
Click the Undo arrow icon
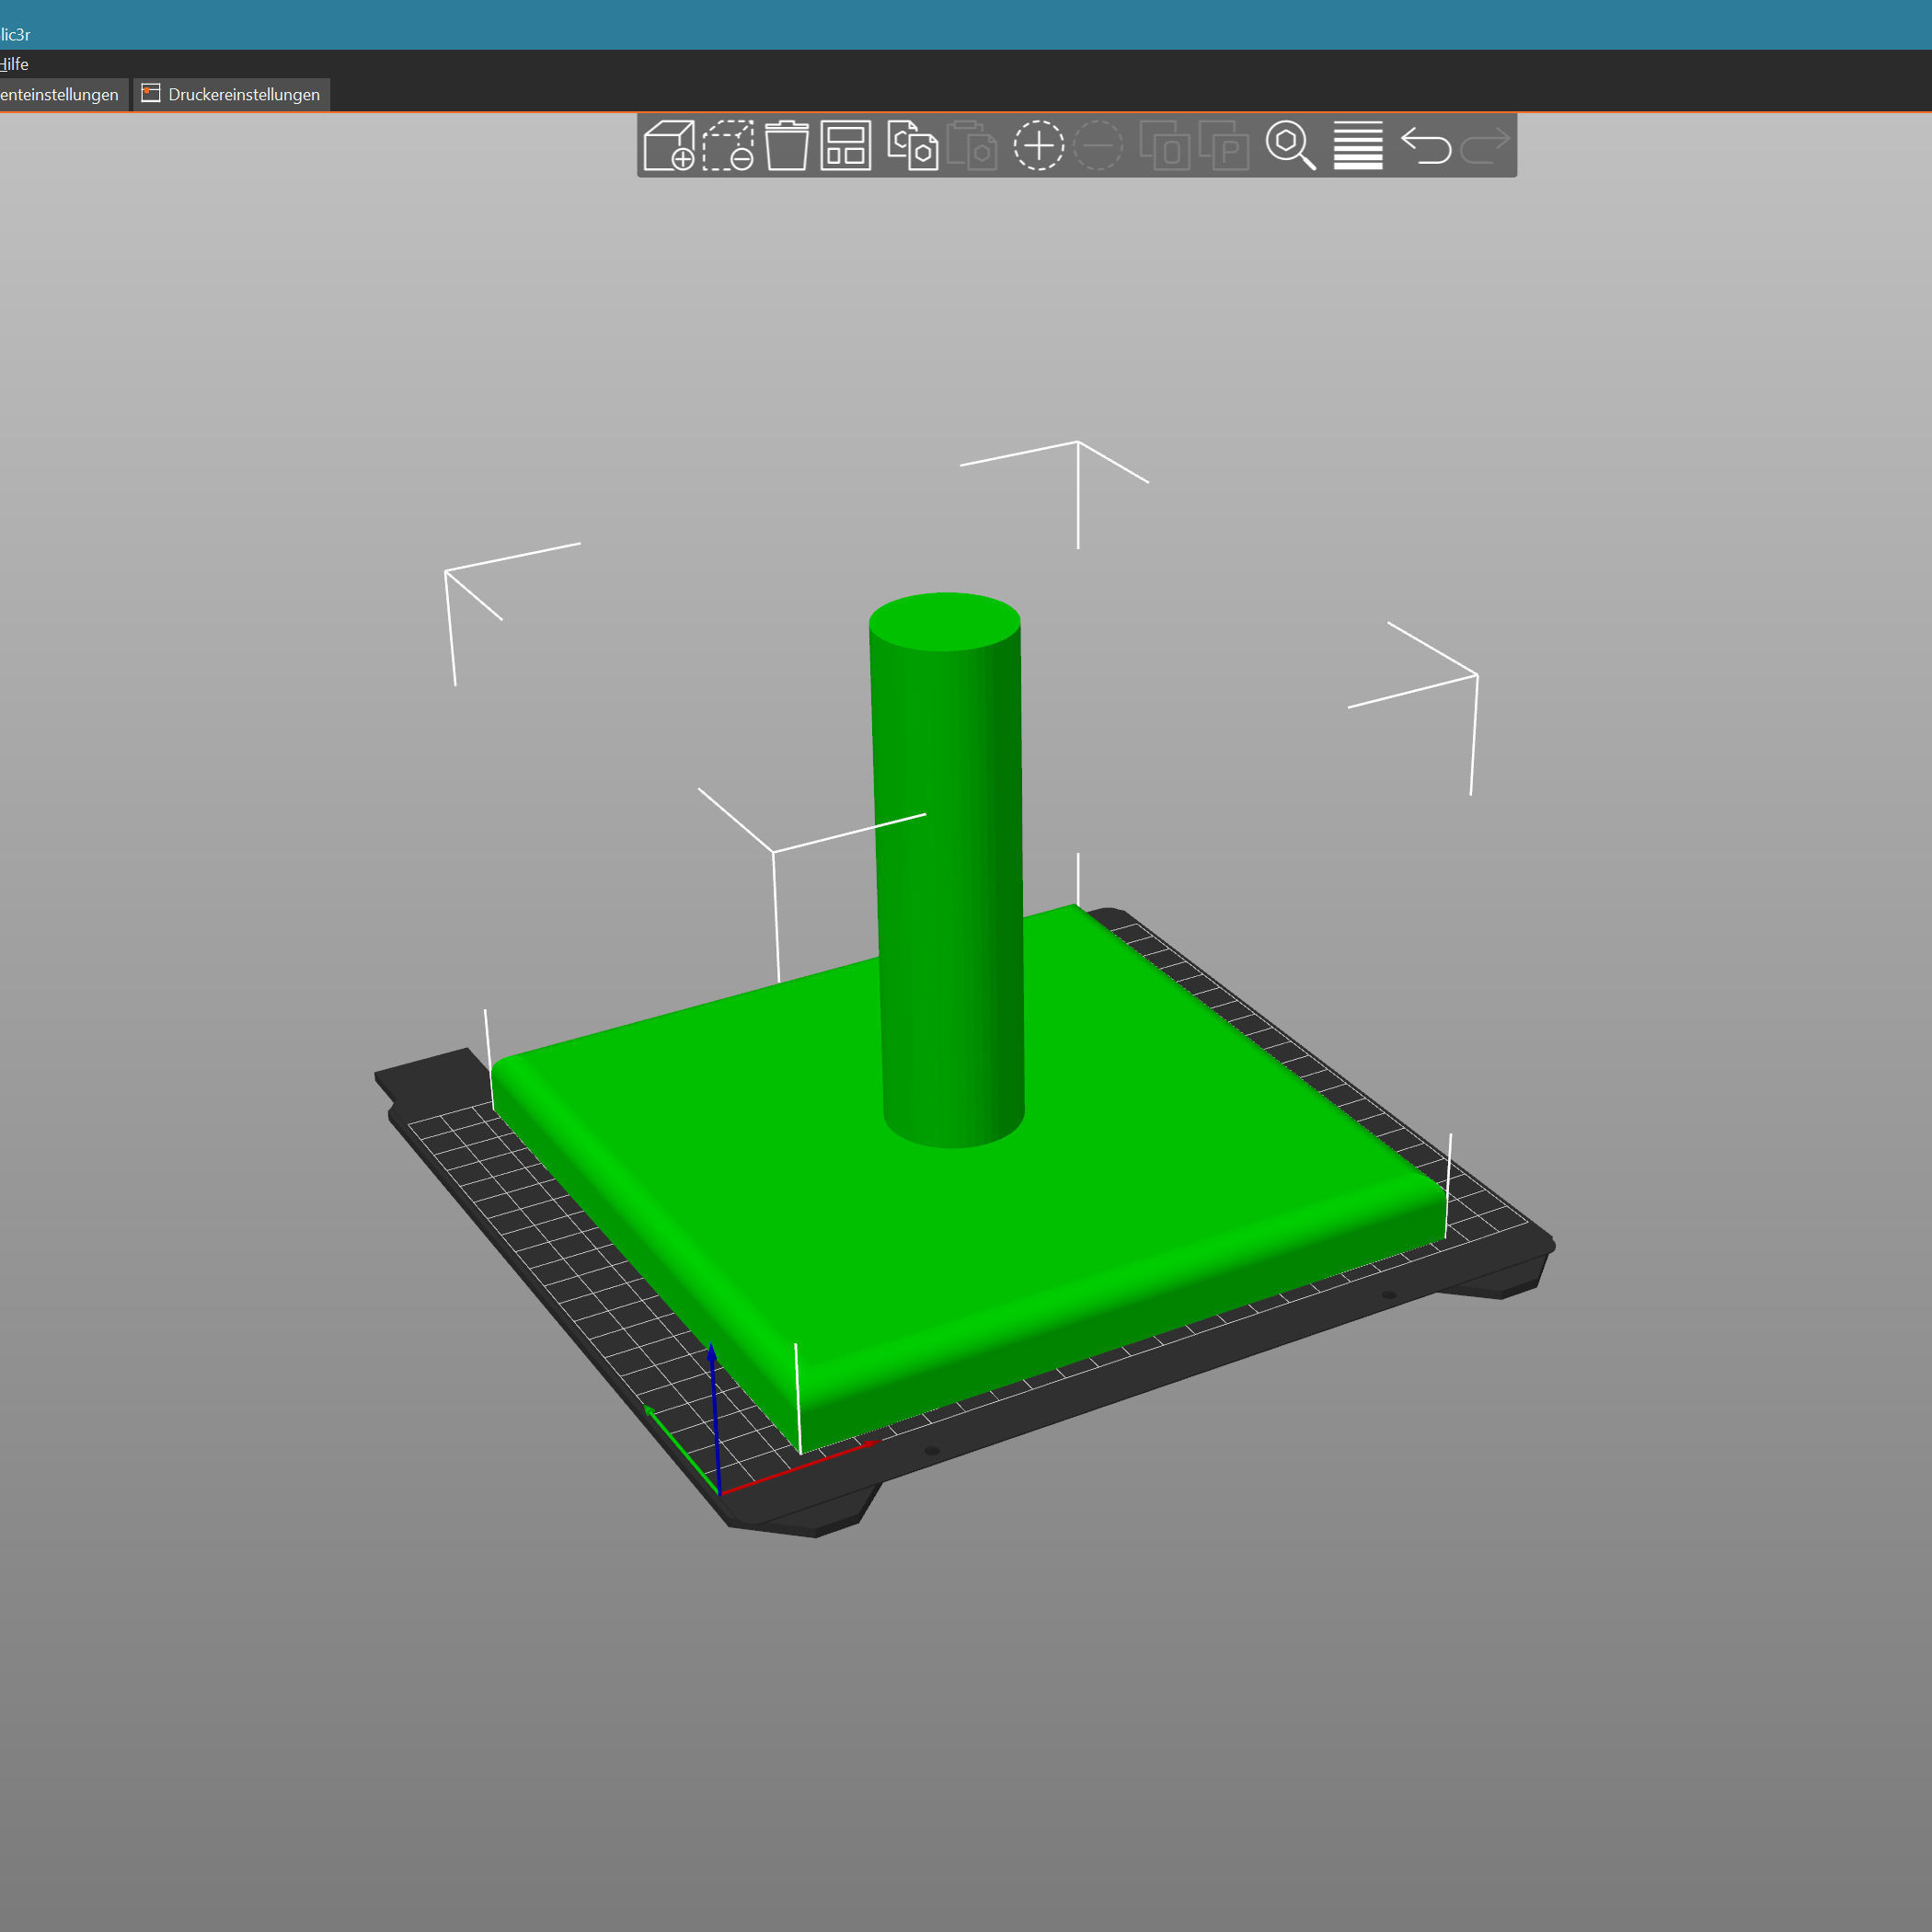[1426, 146]
